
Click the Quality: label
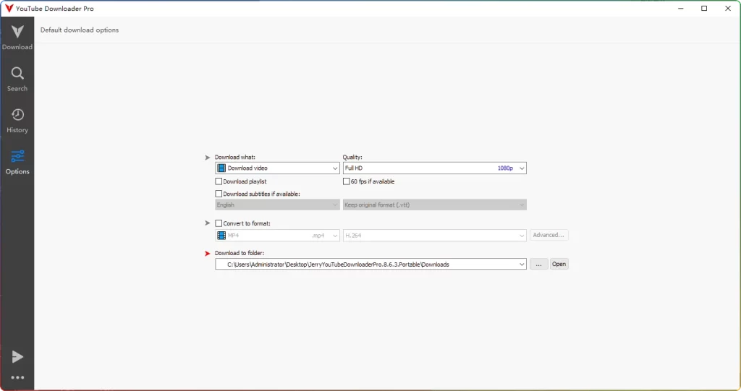(x=352, y=158)
